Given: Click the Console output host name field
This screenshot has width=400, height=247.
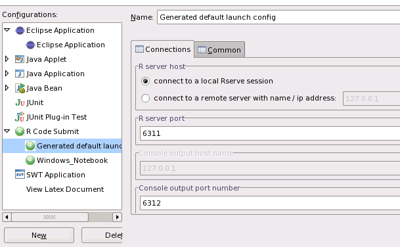Looking at the screenshot, I should (270, 168).
